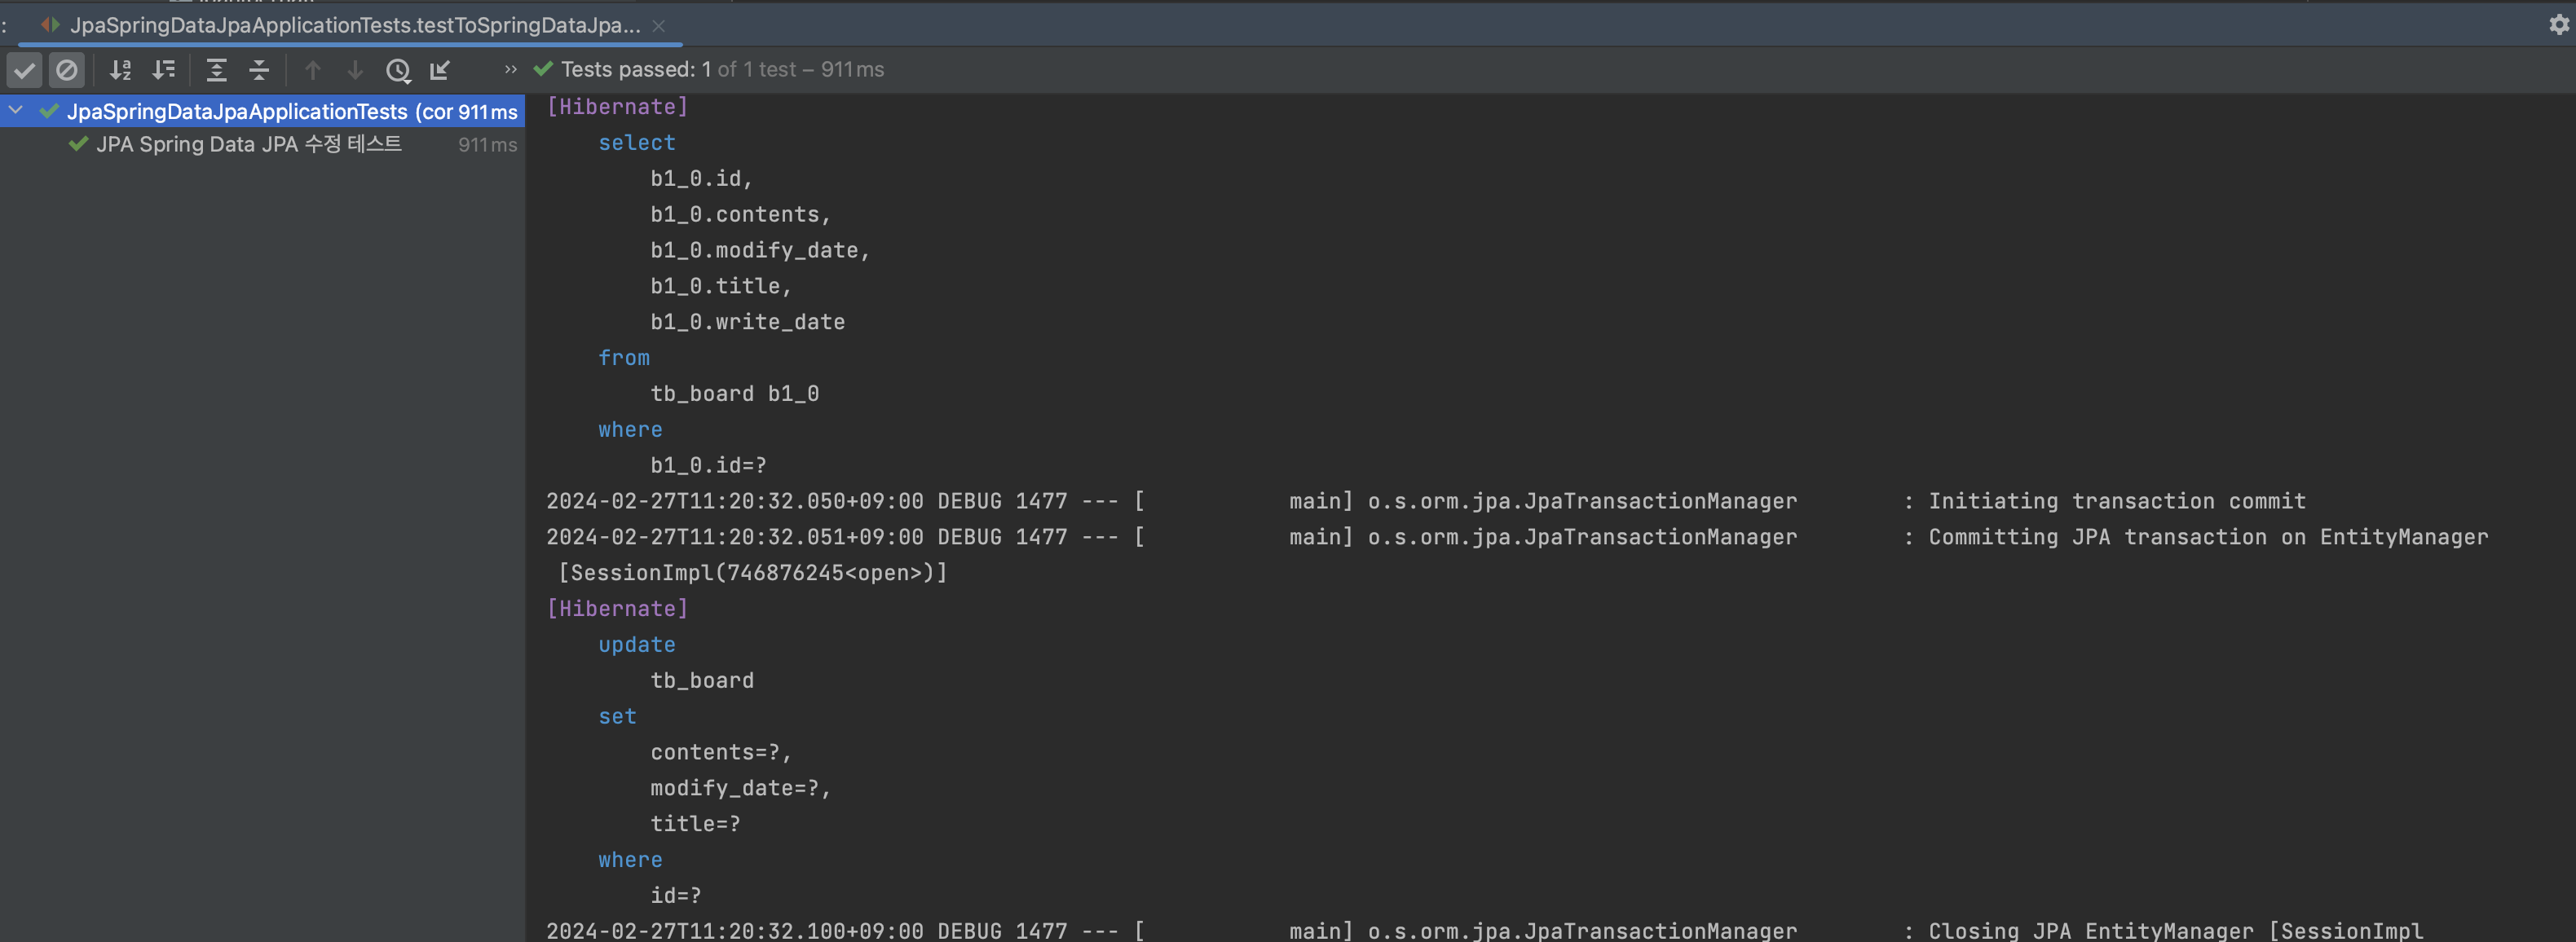Screen dimensions: 2576x942
Task: Click the green check beside 'JPA Spring Data JPA 수정 테스트'
Action: (x=78, y=144)
